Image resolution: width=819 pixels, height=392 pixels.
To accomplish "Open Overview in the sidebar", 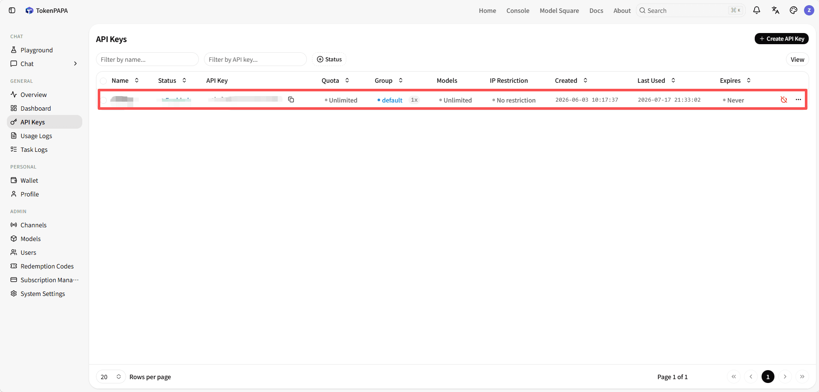I will [45, 95].
